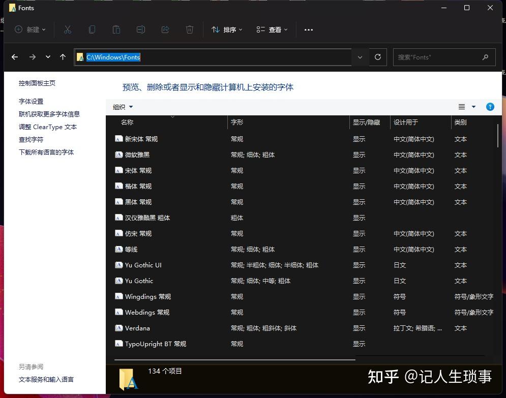Open 联机获取更多字体信息 link
Screen dimensions: 506x398
point(49,114)
